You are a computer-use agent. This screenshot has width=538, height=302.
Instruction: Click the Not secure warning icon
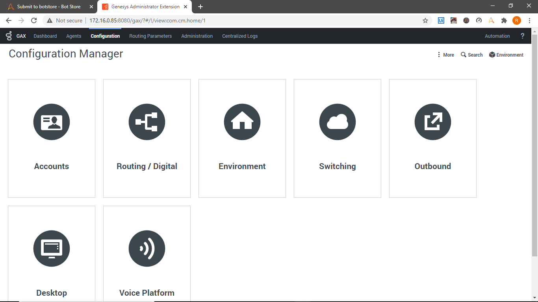(x=49, y=20)
